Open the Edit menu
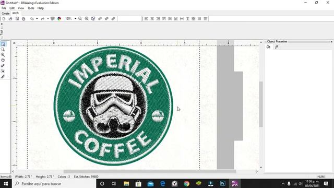 pos(12,8)
